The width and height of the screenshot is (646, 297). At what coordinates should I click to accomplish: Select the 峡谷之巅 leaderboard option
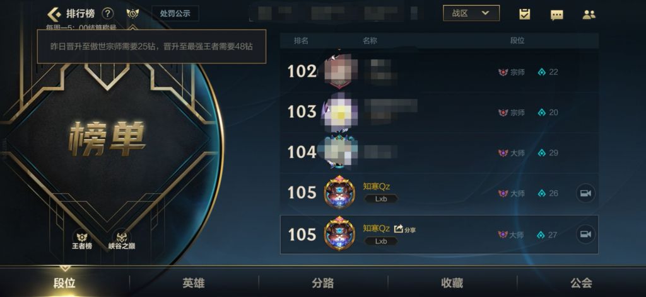(x=122, y=240)
